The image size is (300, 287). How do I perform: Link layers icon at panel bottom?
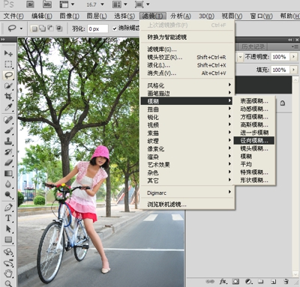click(210, 282)
